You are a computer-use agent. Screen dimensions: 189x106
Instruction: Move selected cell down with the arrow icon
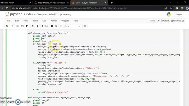[38, 26]
